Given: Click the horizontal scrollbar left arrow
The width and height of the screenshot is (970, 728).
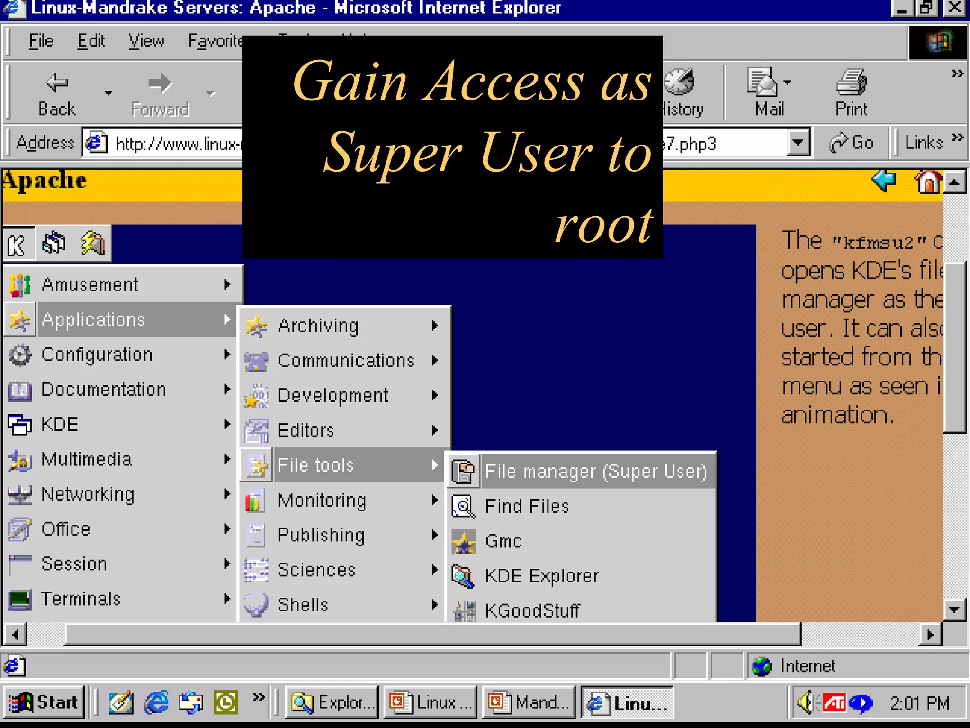Looking at the screenshot, I should coord(15,634).
